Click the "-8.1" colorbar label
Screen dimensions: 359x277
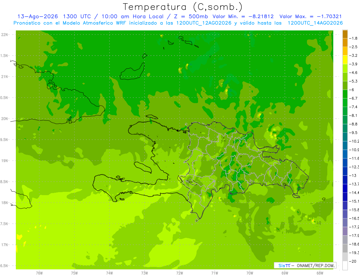click(x=354, y=115)
